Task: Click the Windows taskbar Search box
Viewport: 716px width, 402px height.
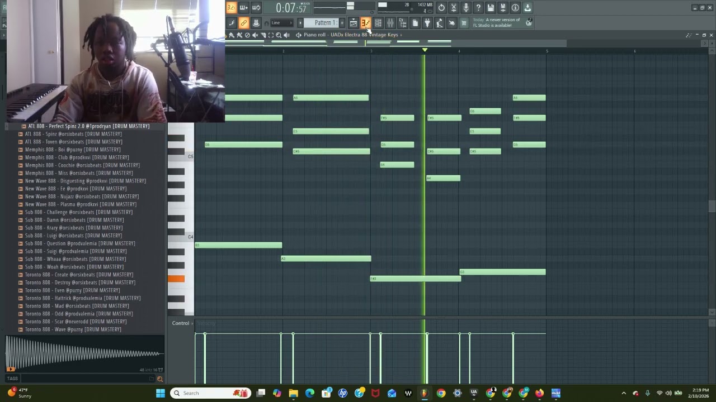Action: coord(210,393)
